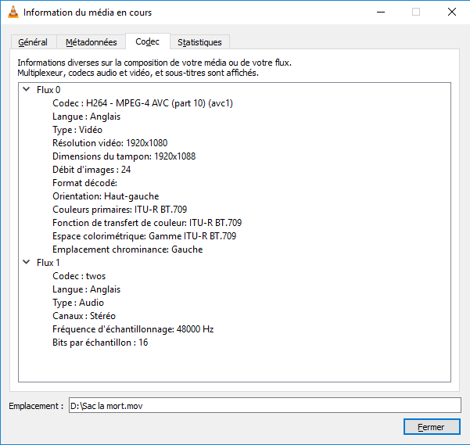Select Fréquence d'échantillonnage: 48000 Hz row
This screenshot has height=445, width=470.
click(x=133, y=329)
